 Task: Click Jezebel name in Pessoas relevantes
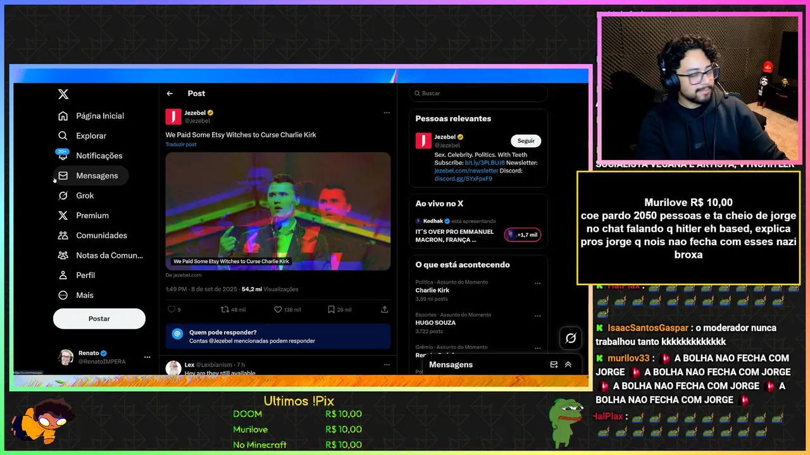click(x=445, y=137)
